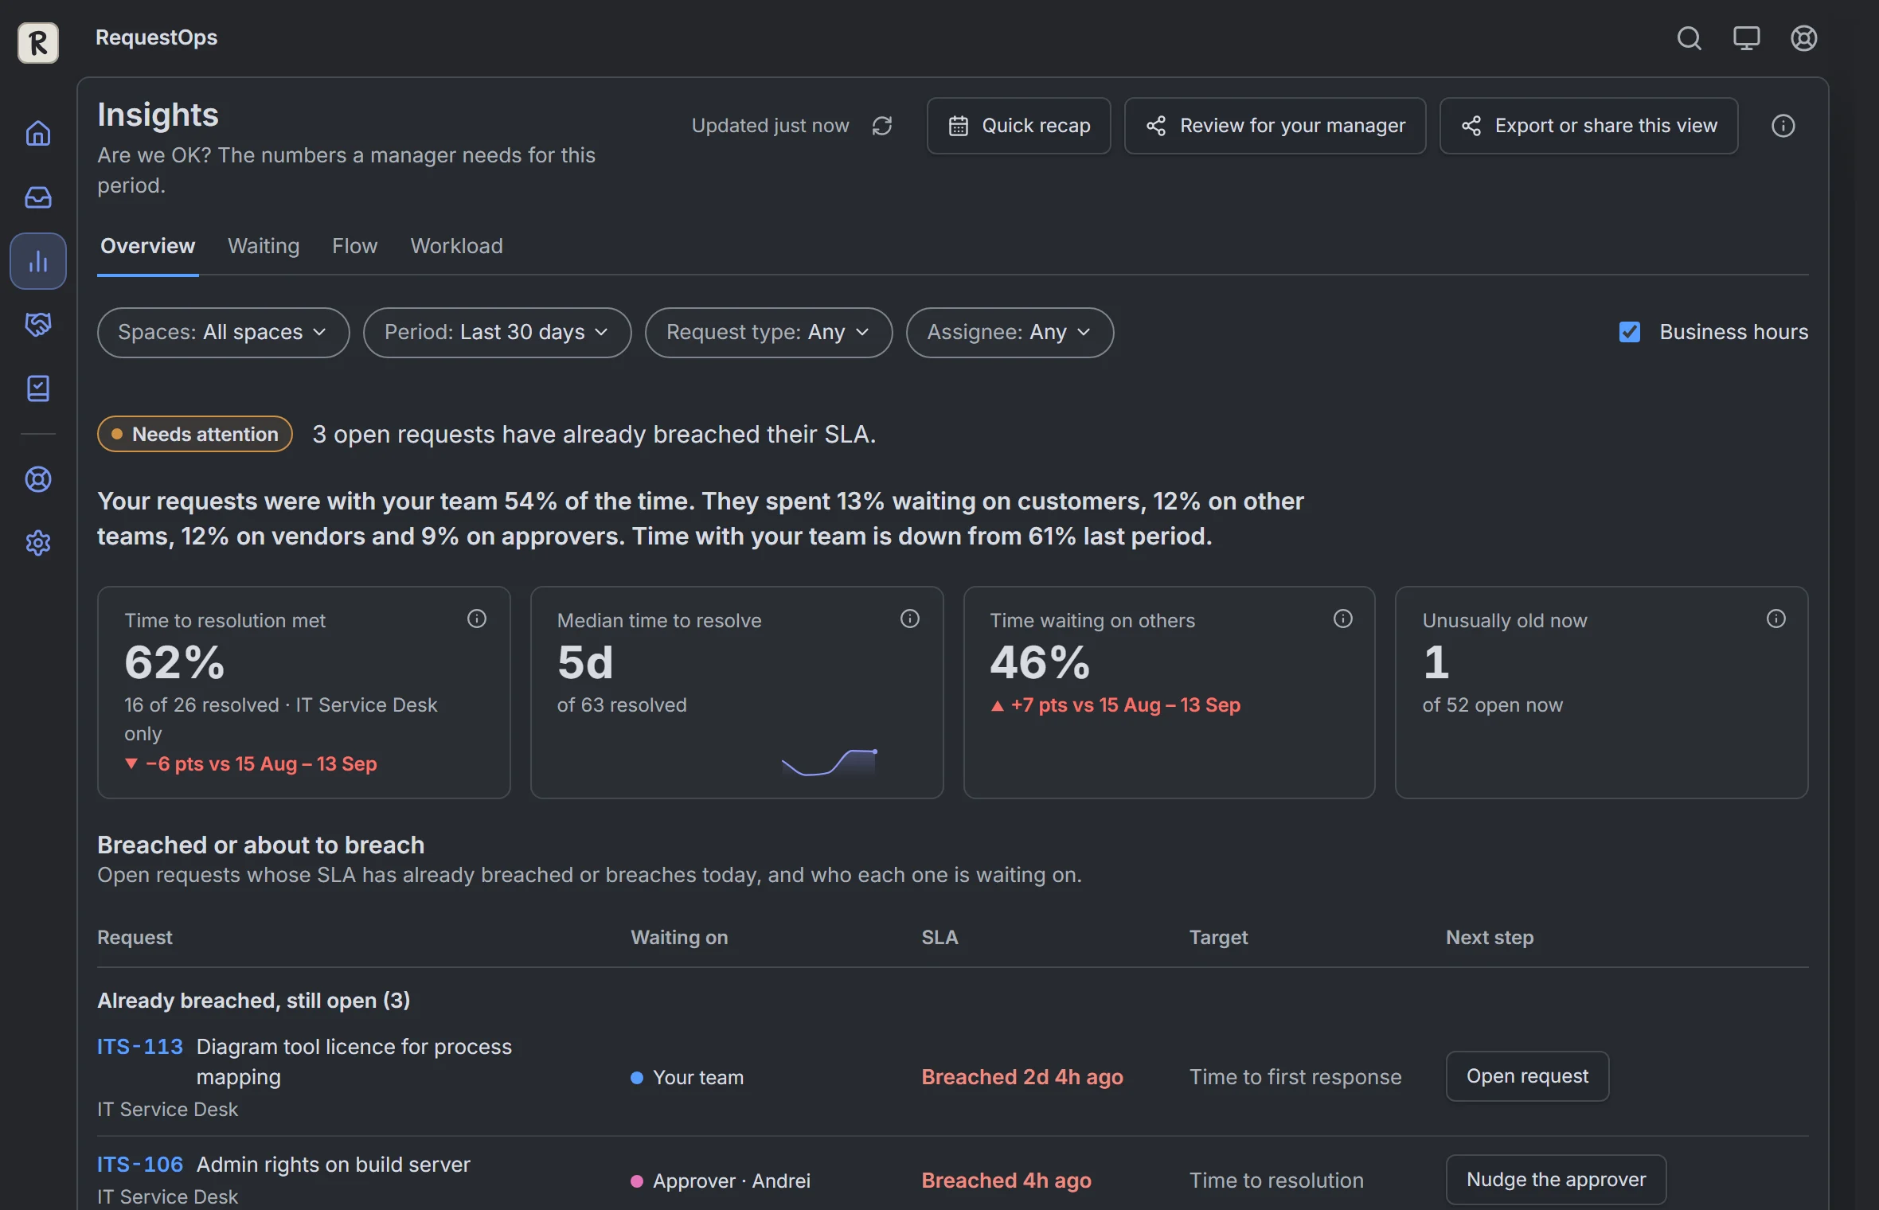
Task: Show info for Time waiting on others
Action: 1343,619
